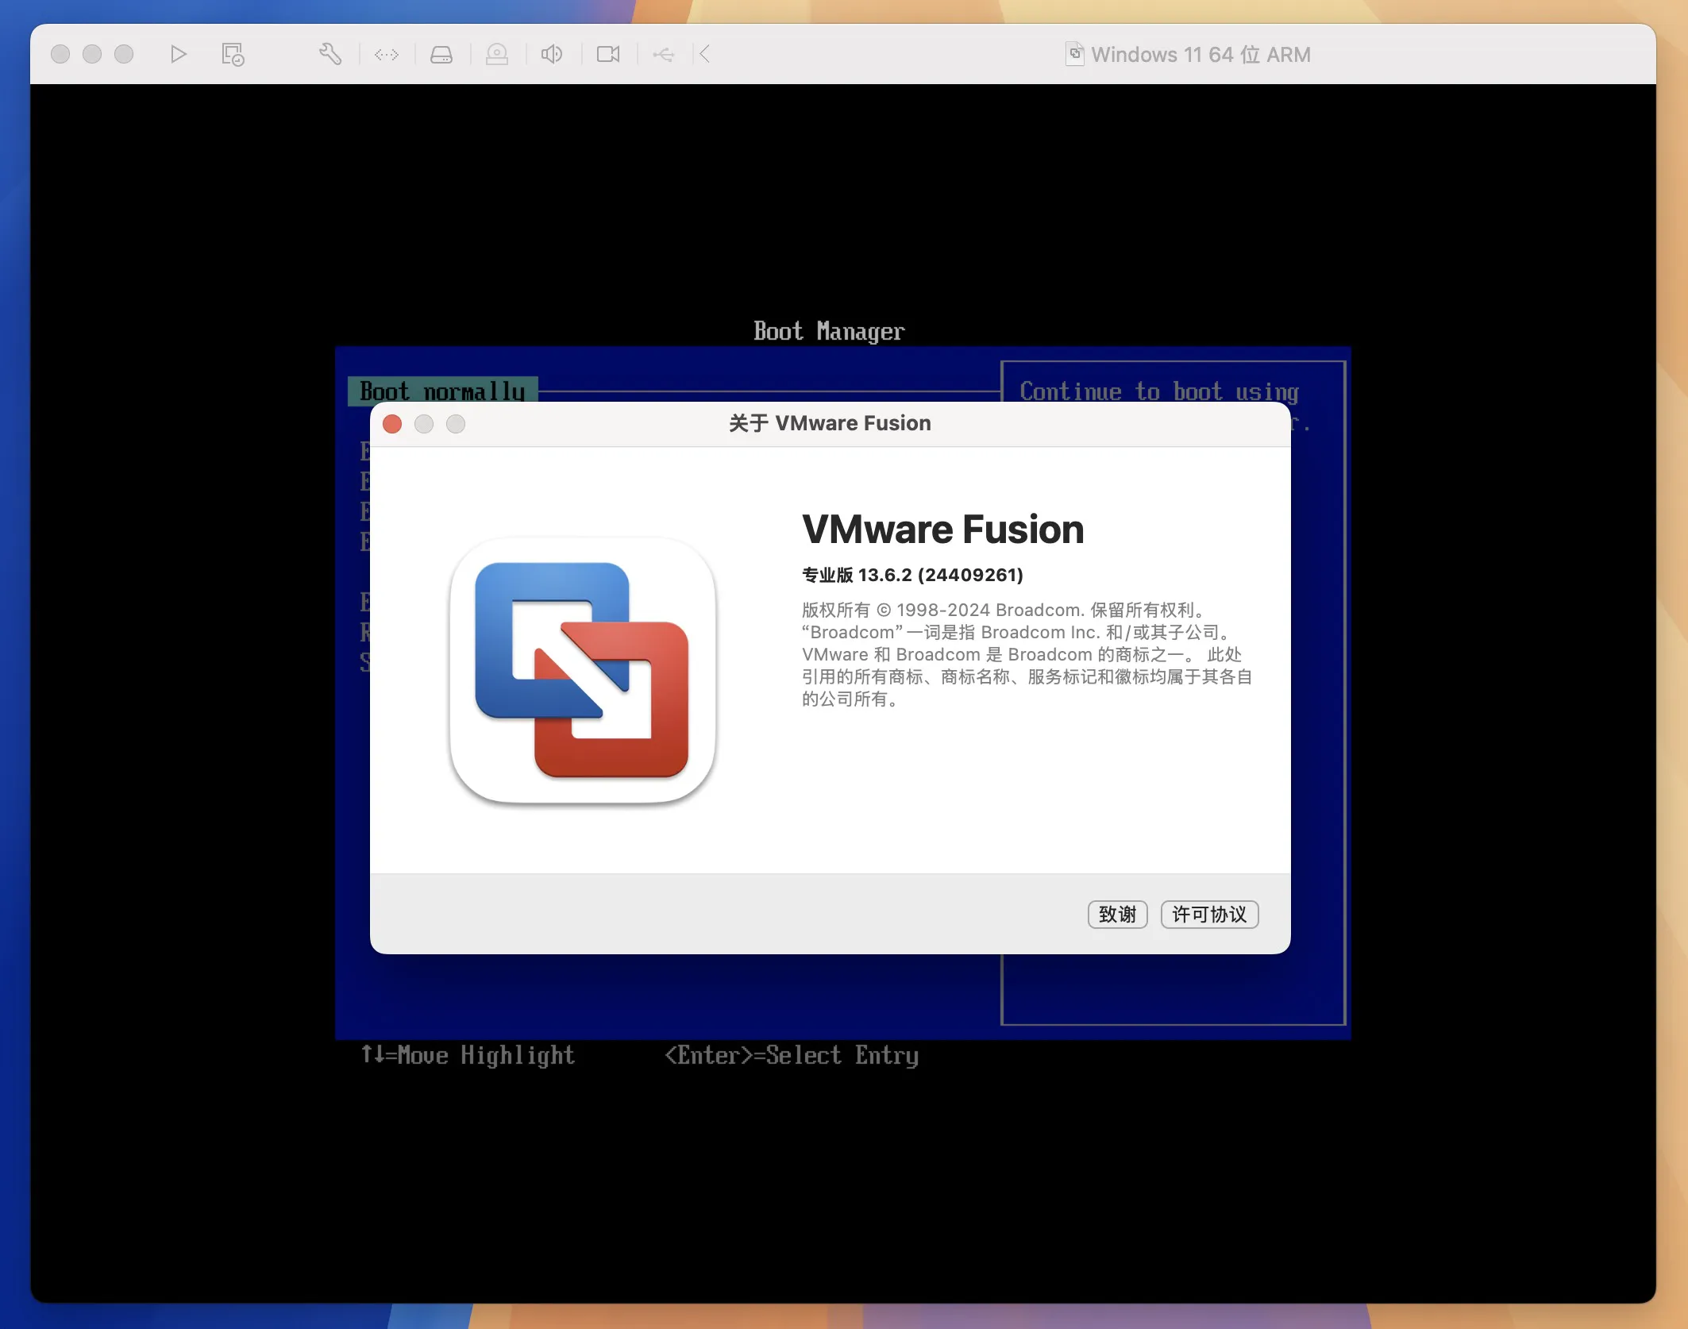Click the USB device icon
The width and height of the screenshot is (1688, 1329).
pos(664,54)
